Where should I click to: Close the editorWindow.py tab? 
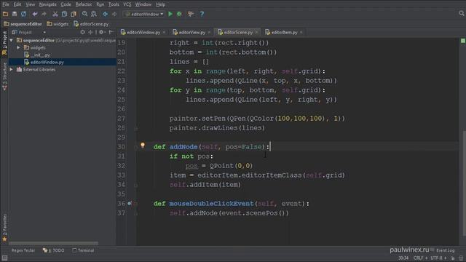164,32
